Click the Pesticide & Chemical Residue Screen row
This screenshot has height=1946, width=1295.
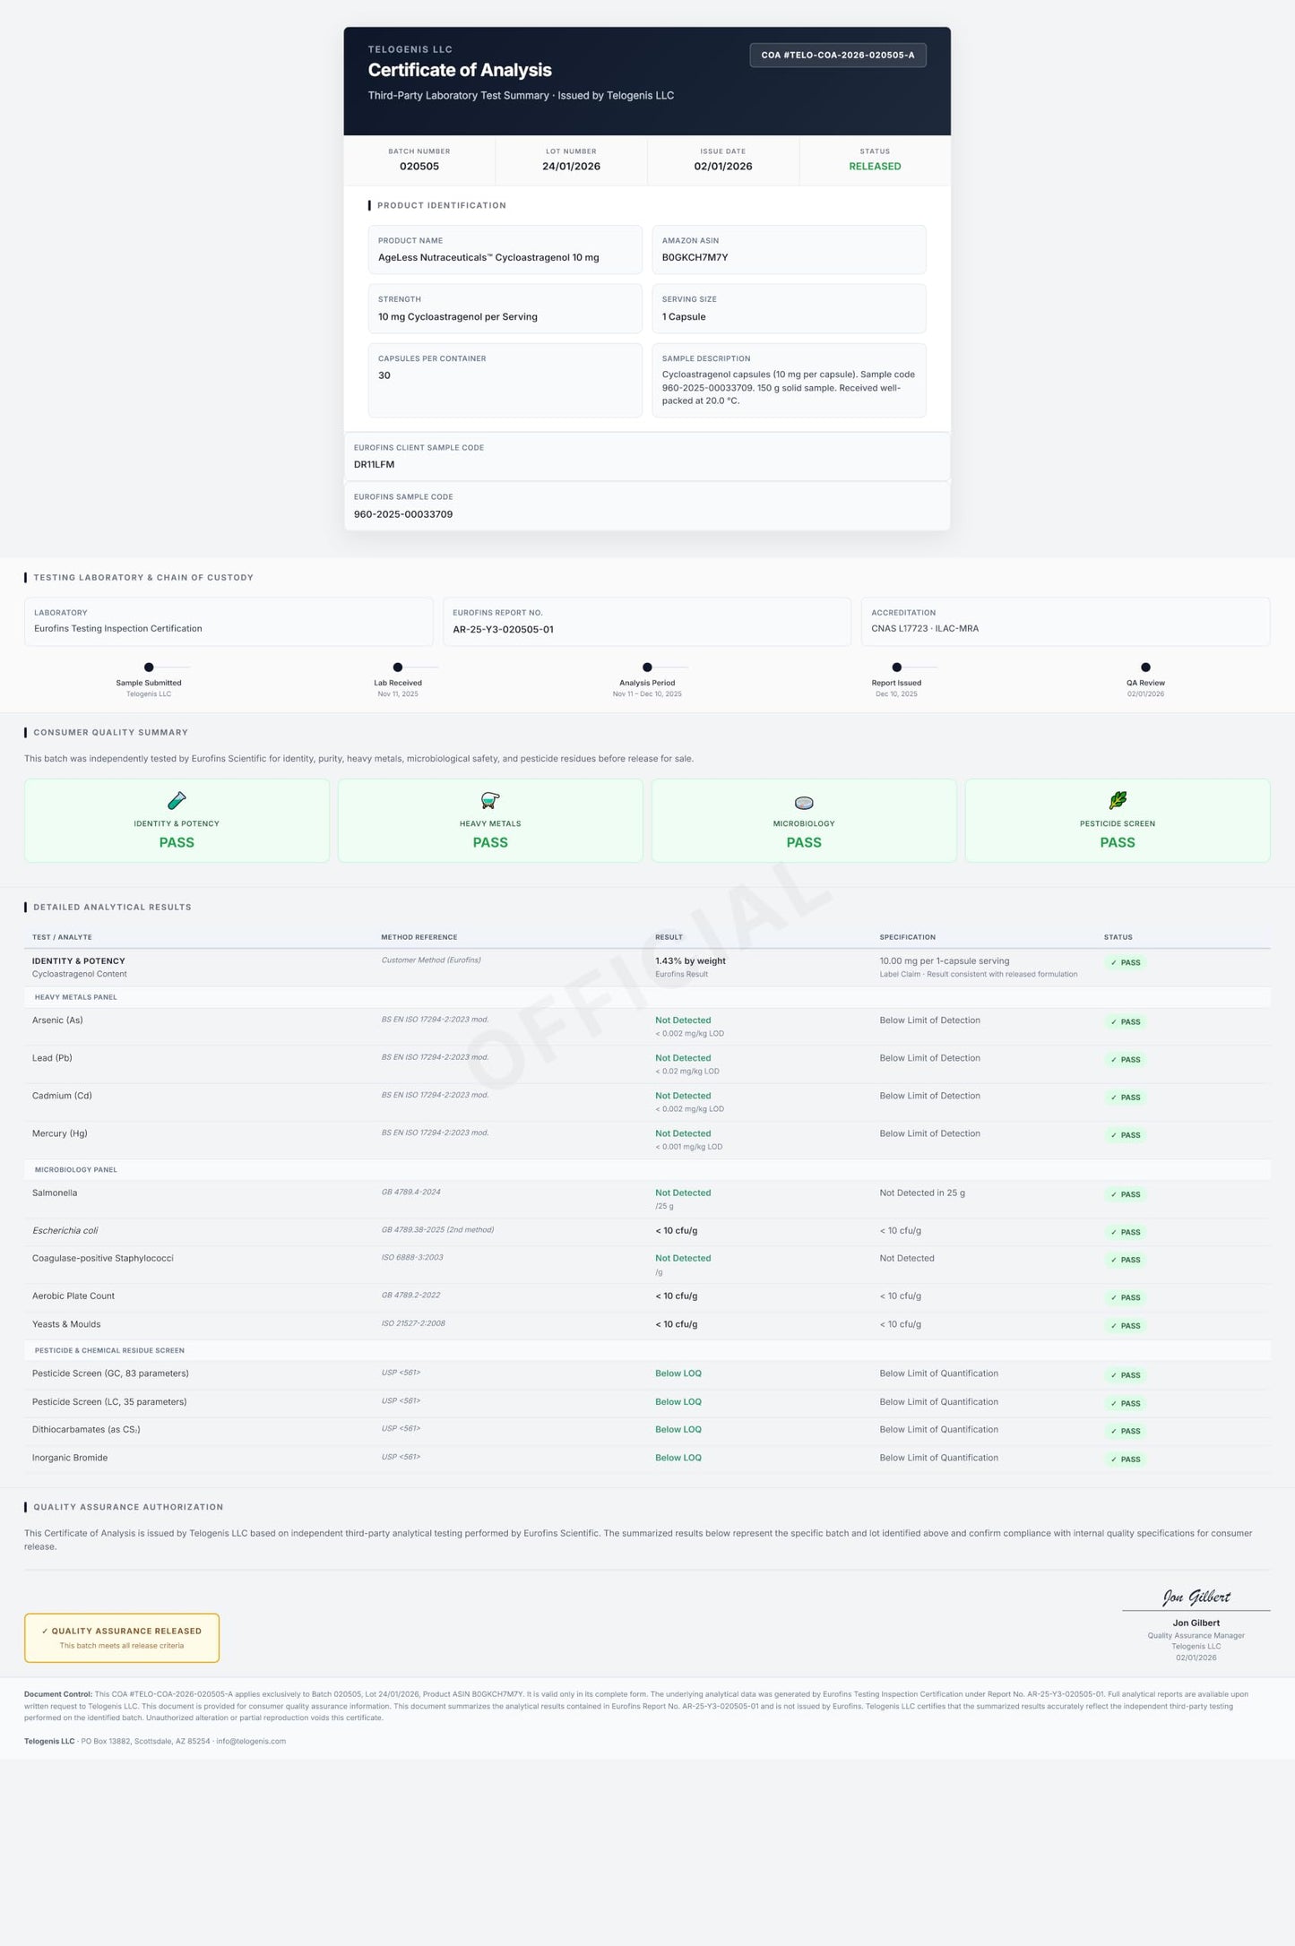coord(647,1350)
